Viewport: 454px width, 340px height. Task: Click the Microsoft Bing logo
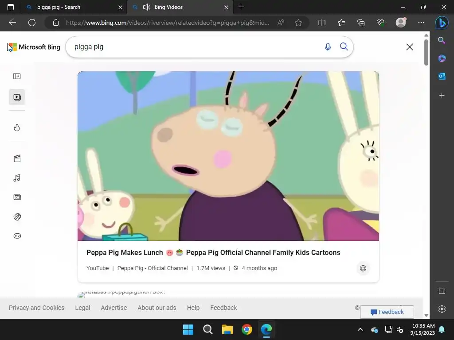[34, 47]
